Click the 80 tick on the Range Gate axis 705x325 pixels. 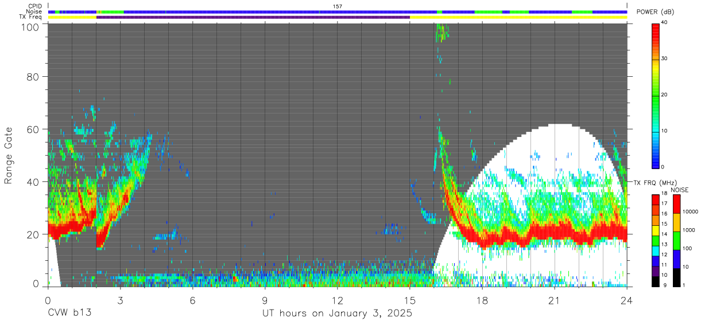(34, 77)
